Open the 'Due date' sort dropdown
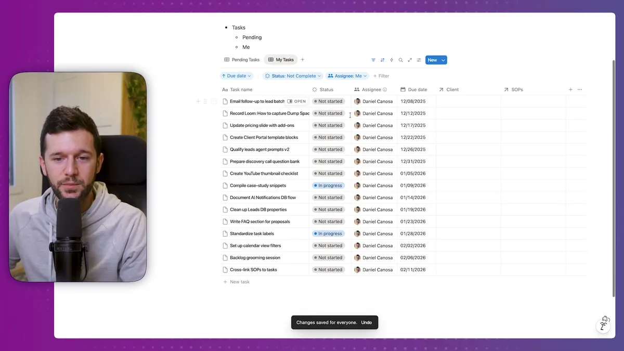 click(x=237, y=75)
